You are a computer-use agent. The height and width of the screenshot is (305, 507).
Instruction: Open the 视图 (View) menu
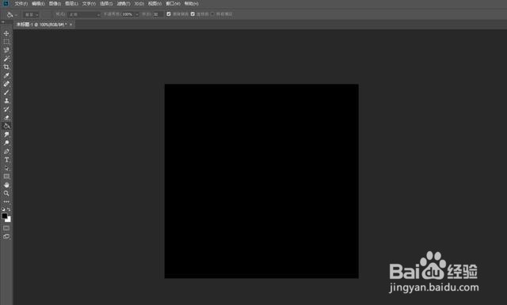[154, 3]
